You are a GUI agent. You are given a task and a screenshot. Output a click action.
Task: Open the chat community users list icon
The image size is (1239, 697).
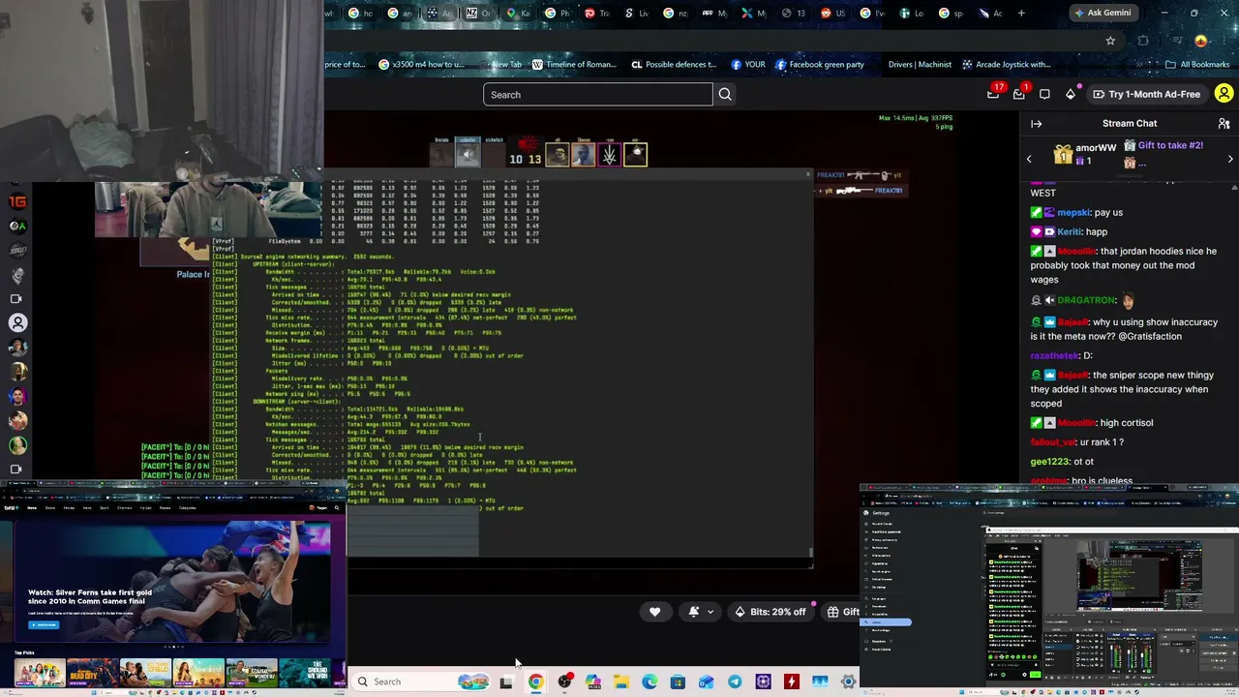point(1224,124)
